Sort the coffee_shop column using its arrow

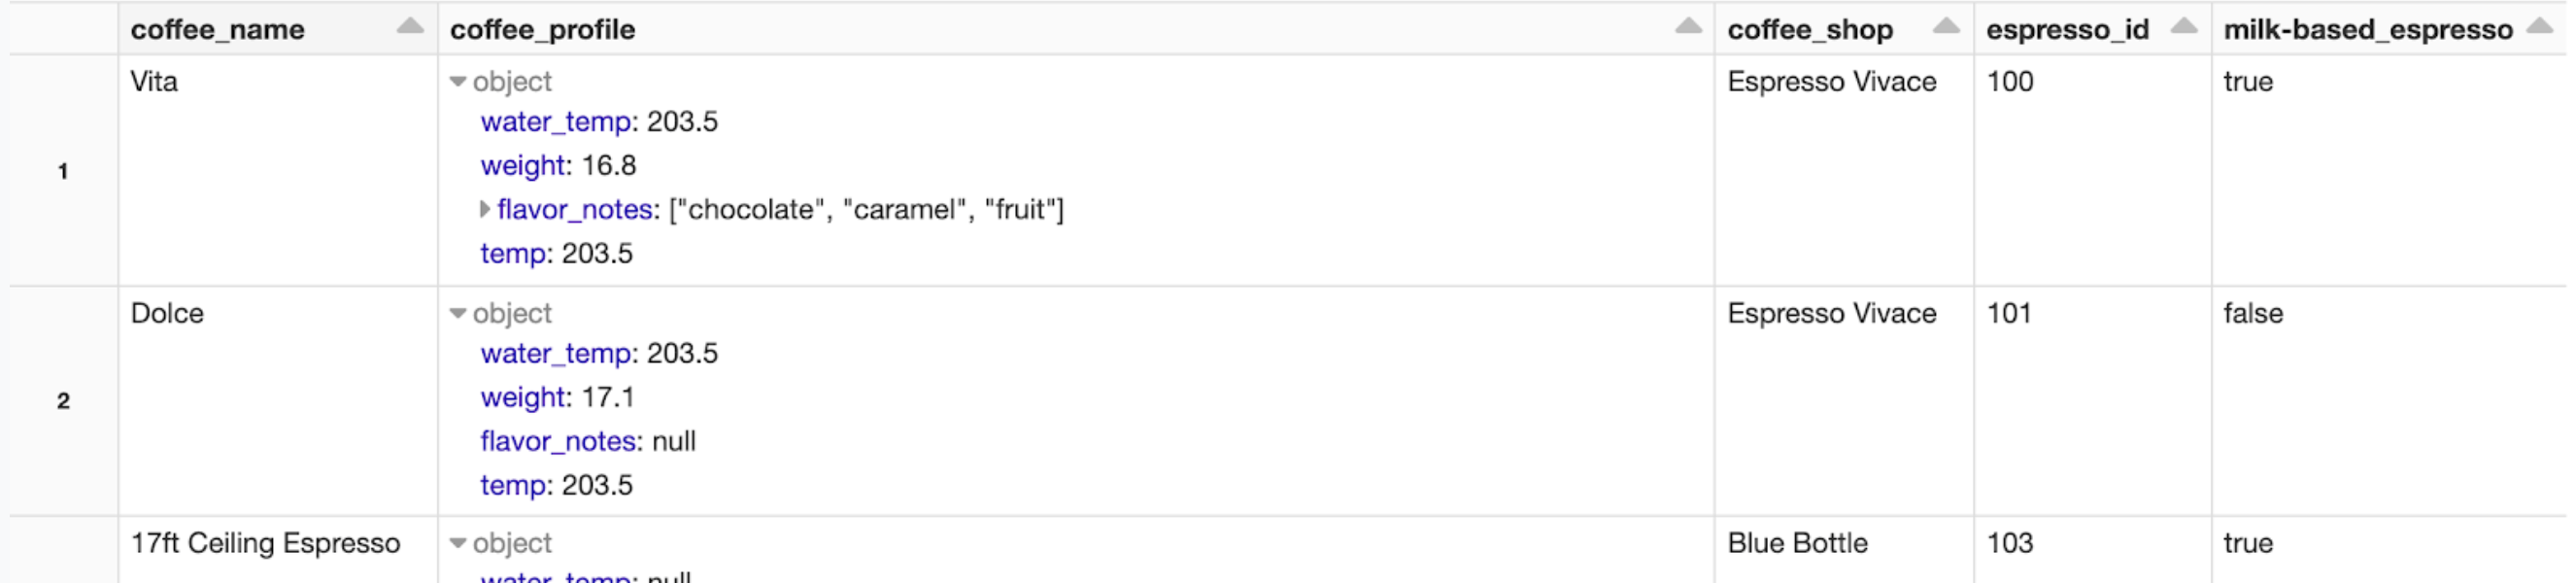(1946, 27)
